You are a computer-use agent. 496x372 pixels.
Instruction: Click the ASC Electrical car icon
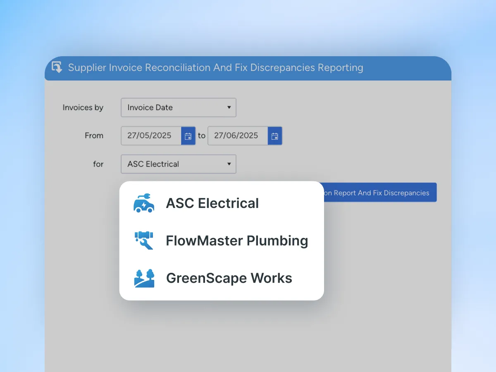[144, 203]
